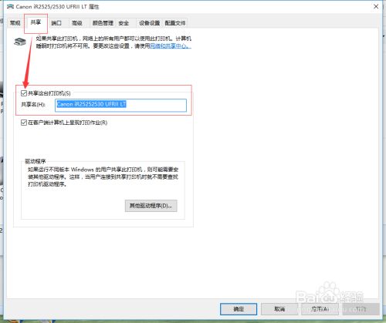The height and width of the screenshot is (323, 386).
Task: Close the printer properties dialog
Action: click(x=376, y=6)
